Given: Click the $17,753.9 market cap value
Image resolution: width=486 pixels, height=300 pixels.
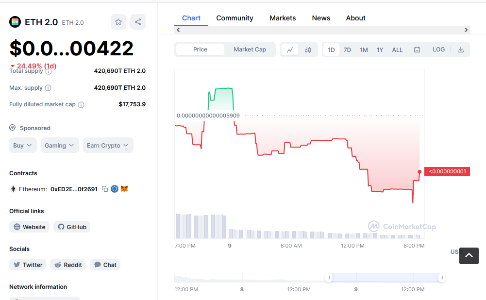Looking at the screenshot, I should coord(132,104).
